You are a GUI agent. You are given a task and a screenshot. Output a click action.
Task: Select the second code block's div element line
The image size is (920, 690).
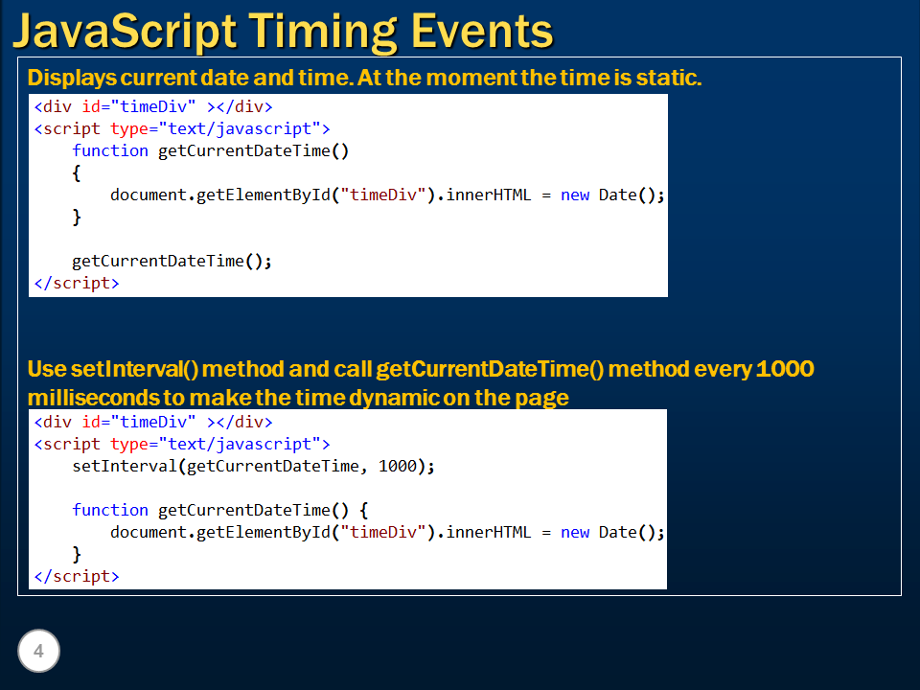point(153,422)
